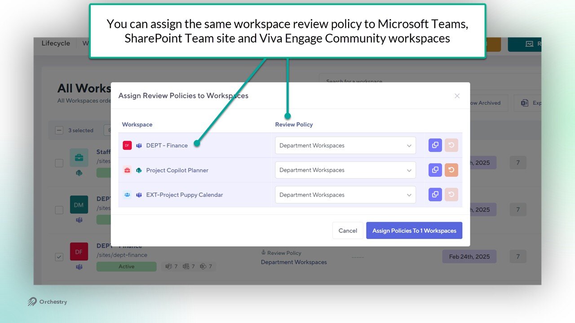
Task: Click the teal briefcase workspace icon in the background list
Action: coord(79,157)
